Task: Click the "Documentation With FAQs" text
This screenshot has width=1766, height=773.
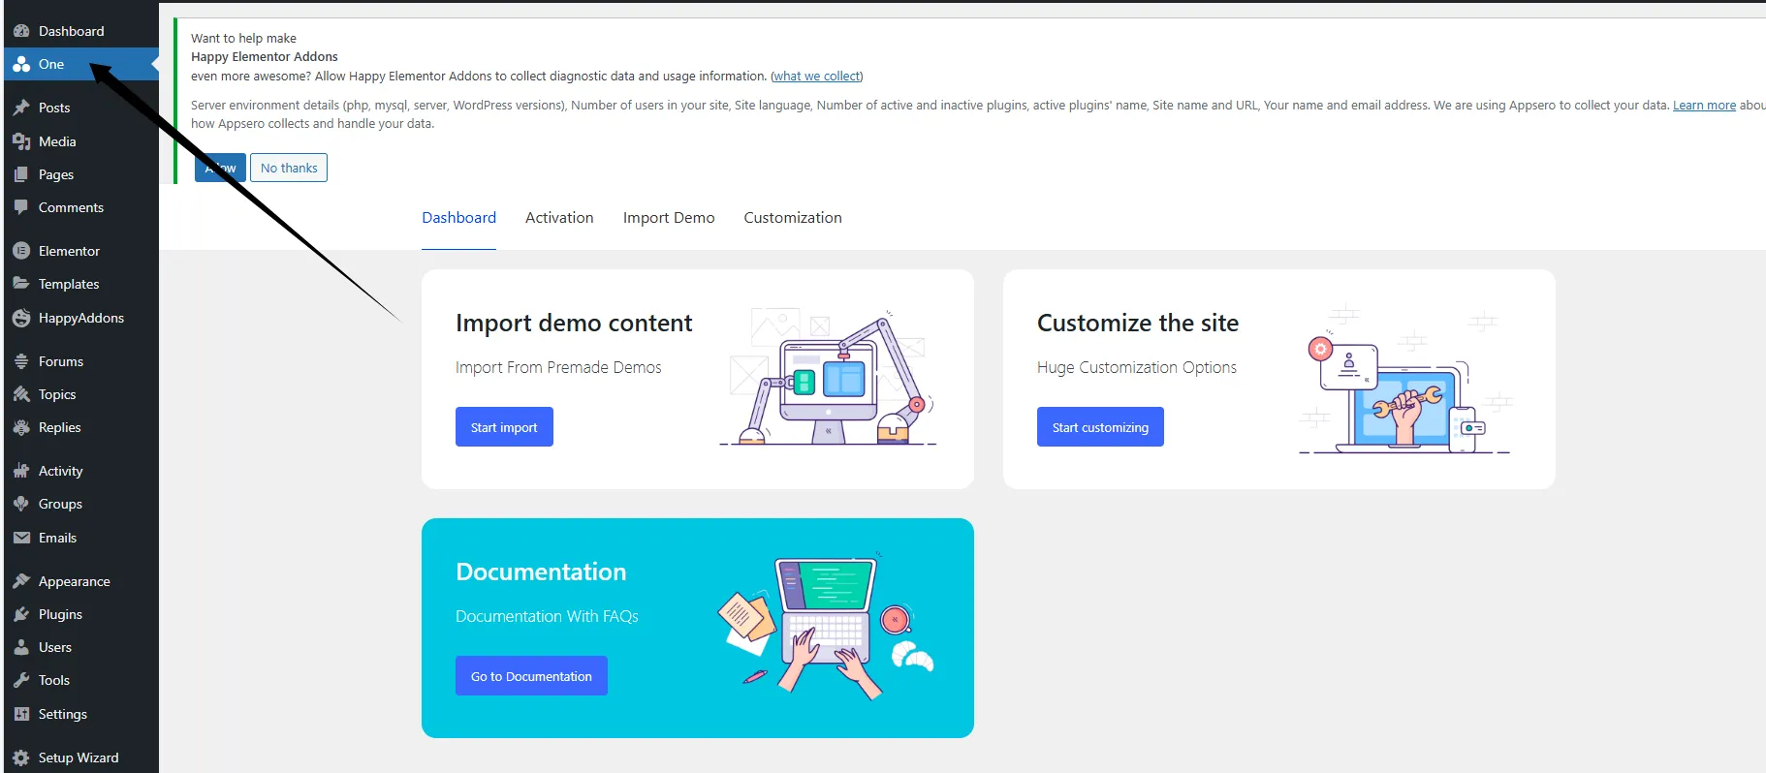Action: pyautogui.click(x=547, y=616)
